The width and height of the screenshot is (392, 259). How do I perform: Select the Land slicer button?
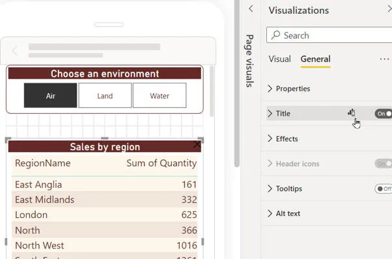[105, 96]
